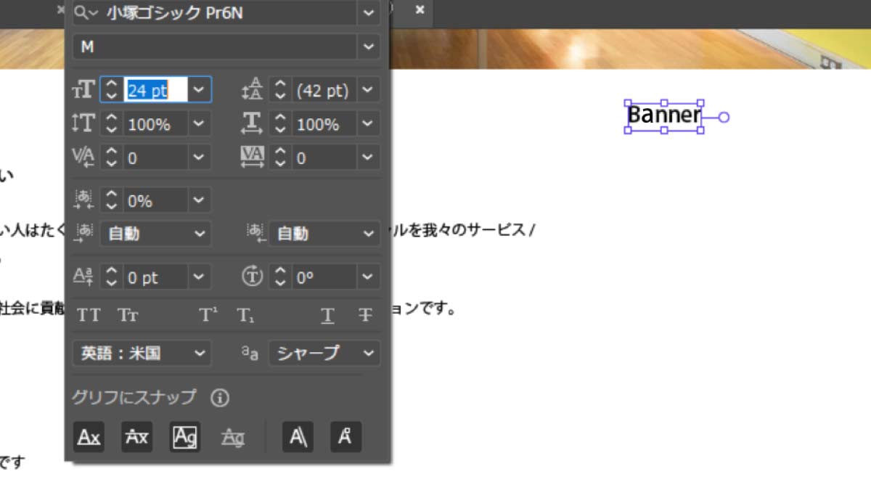Toggle the dotted Ax snap option
The height and width of the screenshot is (490, 871).
[x=136, y=436]
